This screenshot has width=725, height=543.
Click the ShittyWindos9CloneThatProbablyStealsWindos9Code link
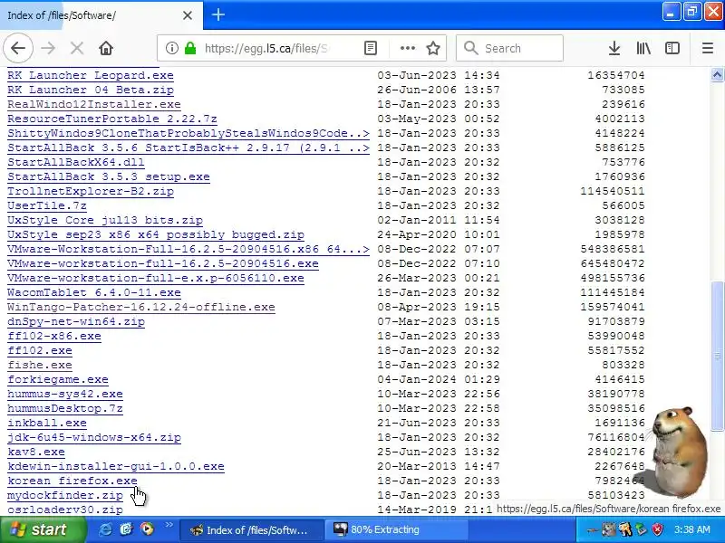click(x=188, y=133)
